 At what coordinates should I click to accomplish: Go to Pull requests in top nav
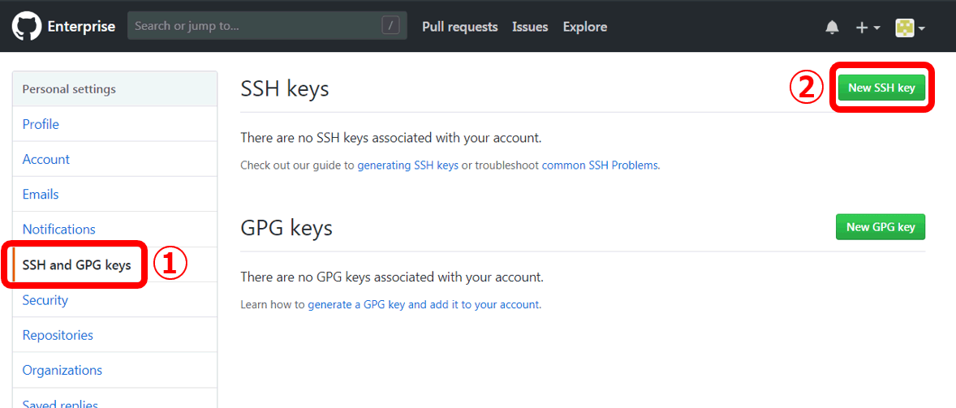coord(459,27)
